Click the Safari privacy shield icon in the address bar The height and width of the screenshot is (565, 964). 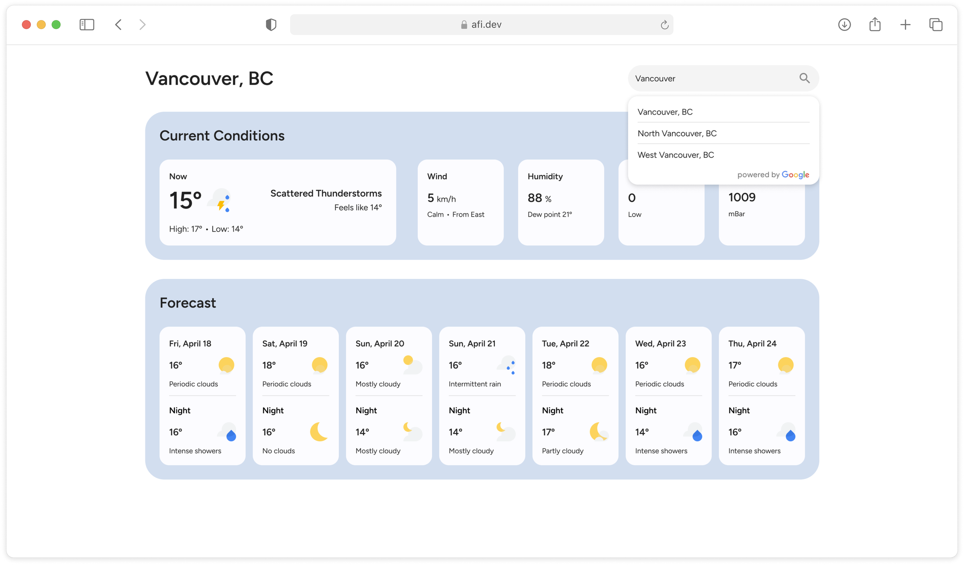click(x=271, y=24)
